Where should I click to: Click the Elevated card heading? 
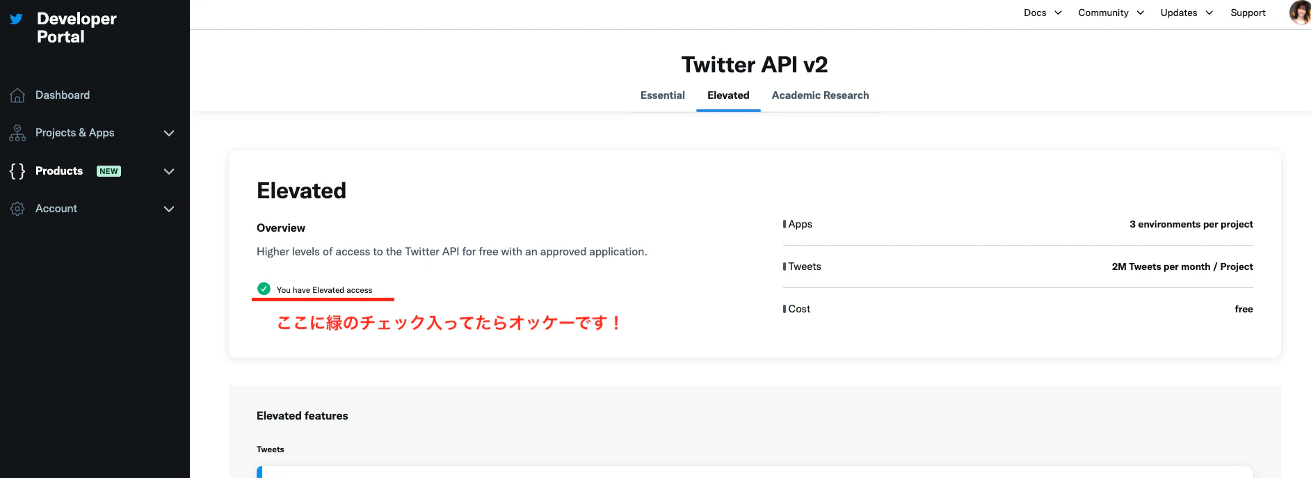tap(301, 191)
